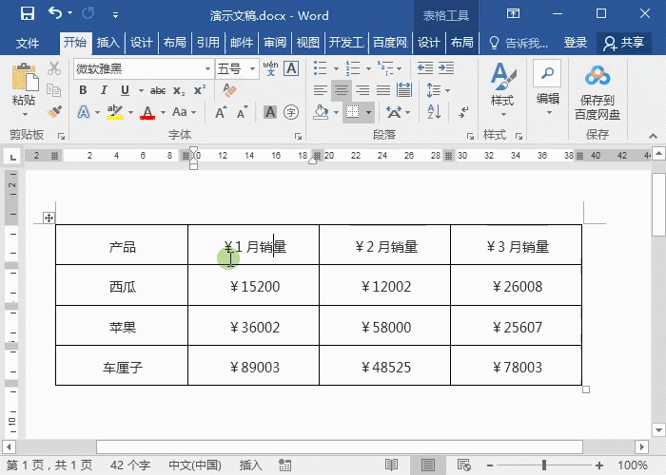This screenshot has width=666, height=475.
Task: Toggle bold formatting
Action: (84, 90)
